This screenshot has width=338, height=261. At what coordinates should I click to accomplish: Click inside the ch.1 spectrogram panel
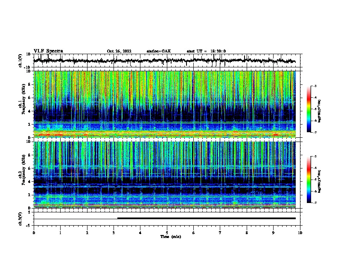(x=165, y=104)
